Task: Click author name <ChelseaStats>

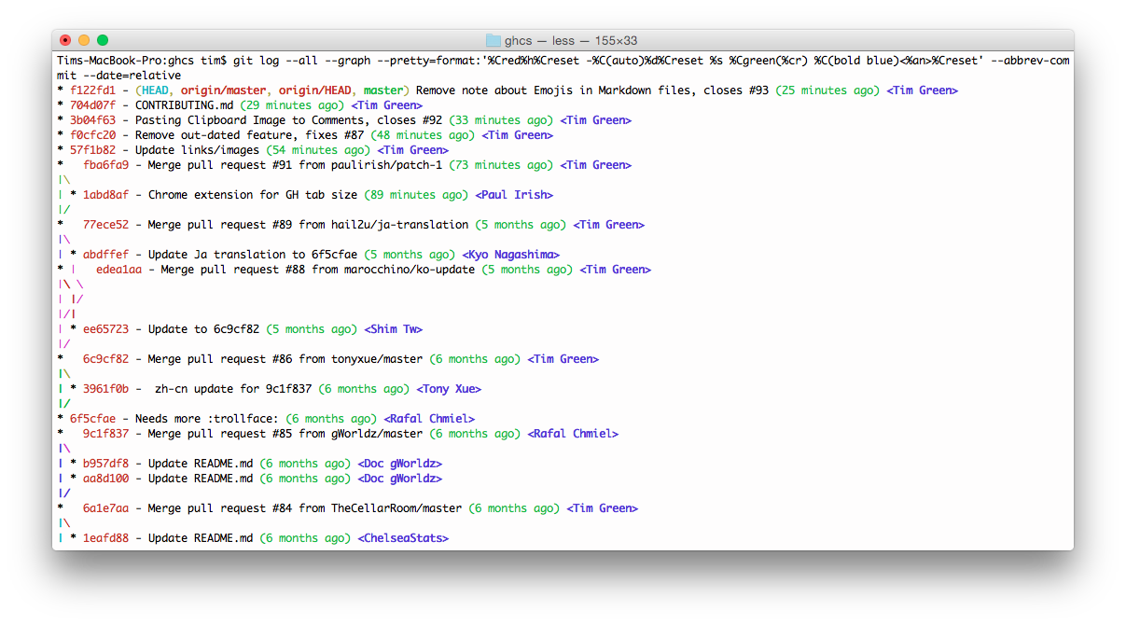Action: [404, 538]
